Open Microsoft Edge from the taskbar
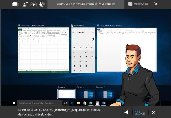This screenshot has width=171, height=118. coord(72,103)
